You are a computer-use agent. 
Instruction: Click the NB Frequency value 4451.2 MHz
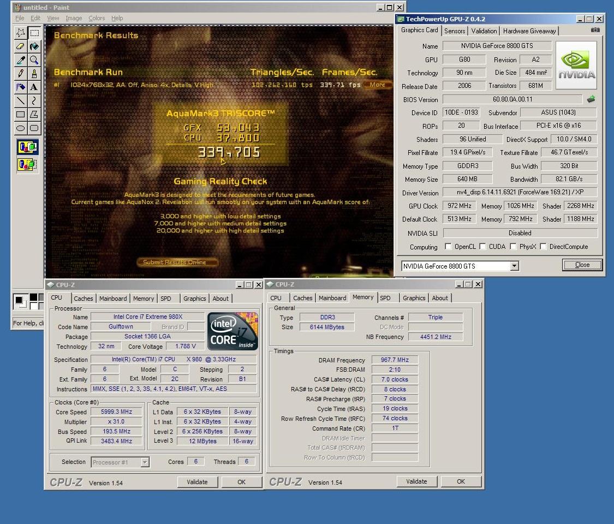[436, 337]
